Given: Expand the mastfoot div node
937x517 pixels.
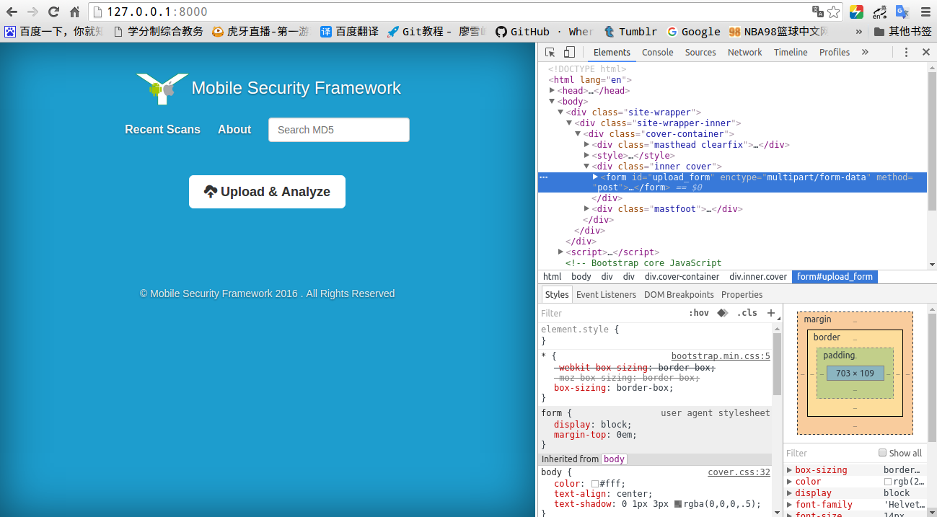Looking at the screenshot, I should [586, 209].
